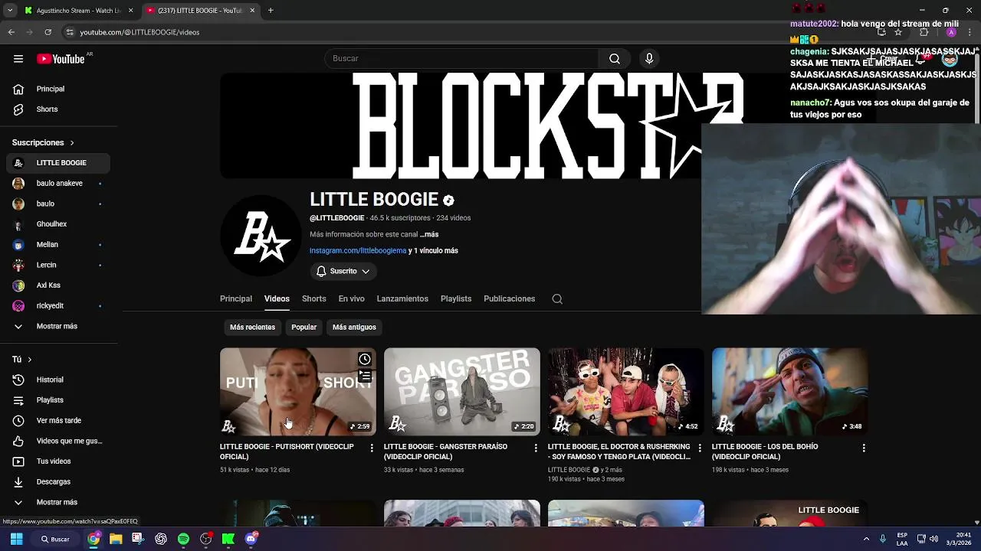
Task: Click the address bar URL
Action: point(139,32)
